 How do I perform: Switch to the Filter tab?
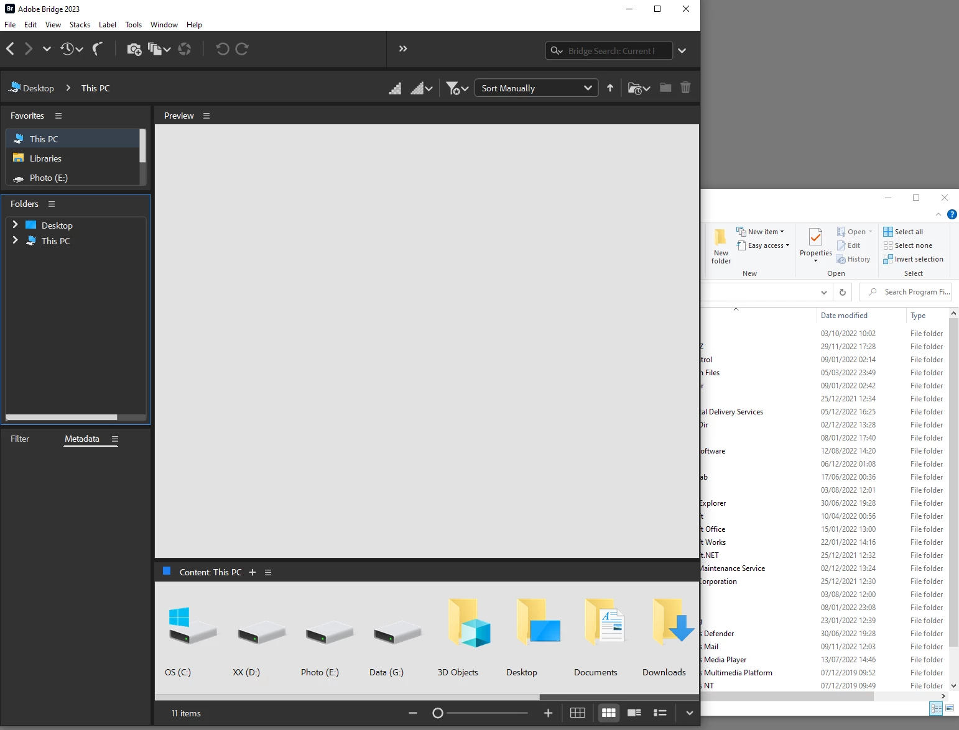[20, 439]
